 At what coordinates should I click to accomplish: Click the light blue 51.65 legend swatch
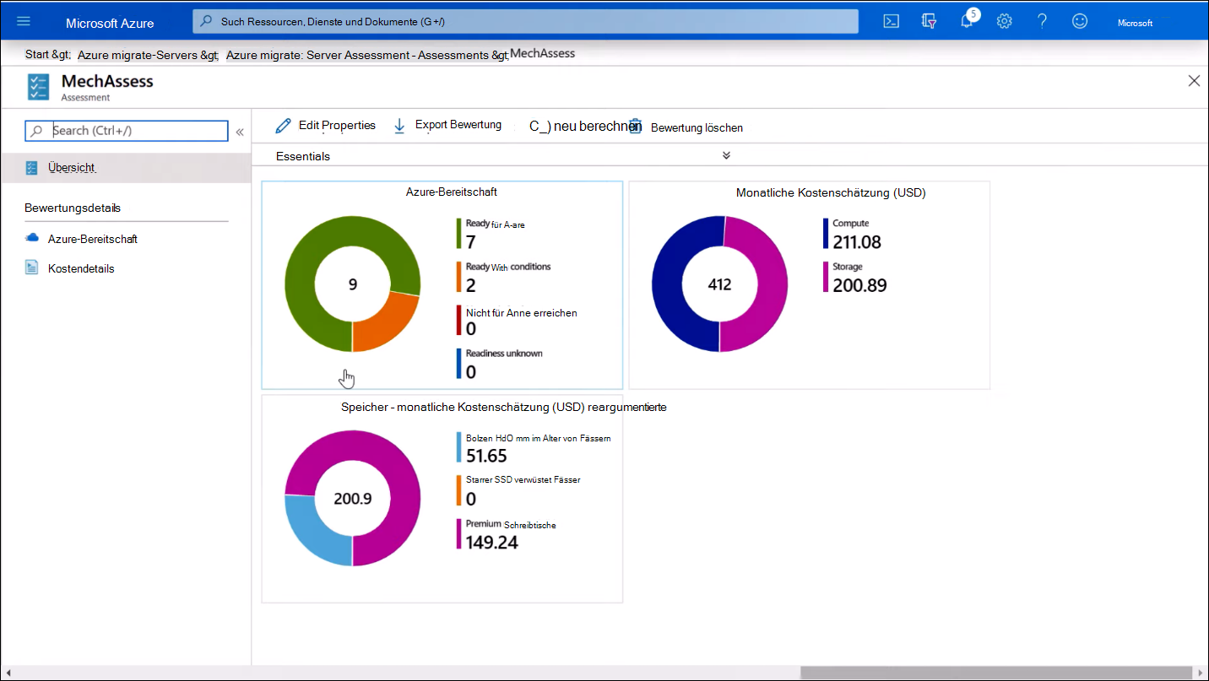pyautogui.click(x=459, y=447)
